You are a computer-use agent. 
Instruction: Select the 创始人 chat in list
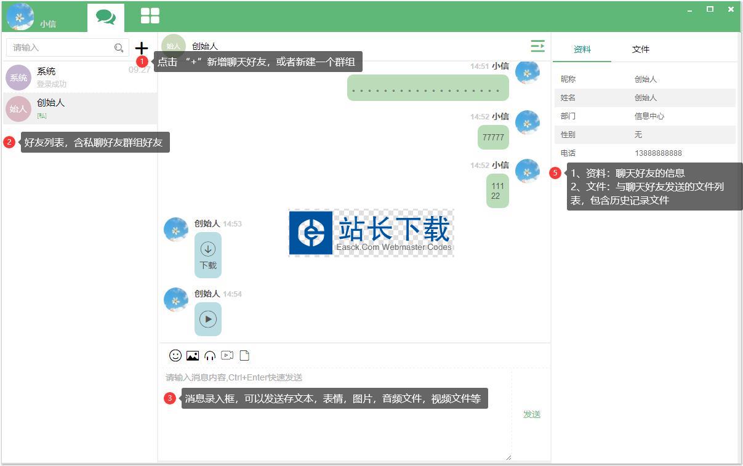(x=79, y=108)
